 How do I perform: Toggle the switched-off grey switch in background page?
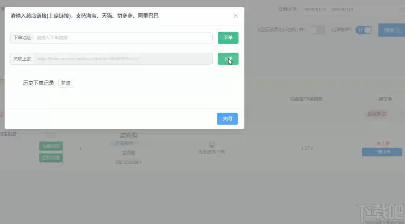[x=317, y=30]
